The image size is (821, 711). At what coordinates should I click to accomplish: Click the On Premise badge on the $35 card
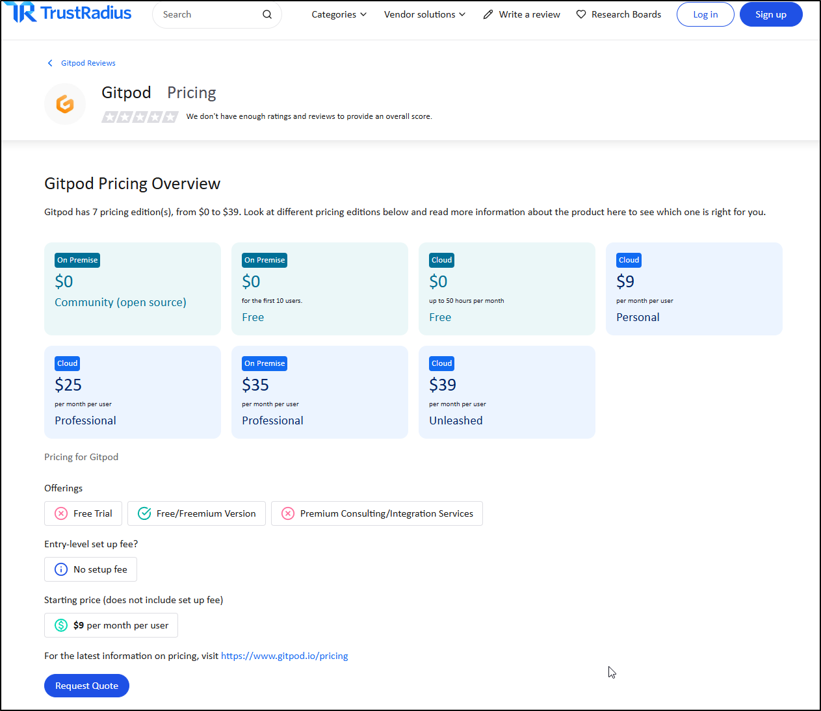[265, 363]
